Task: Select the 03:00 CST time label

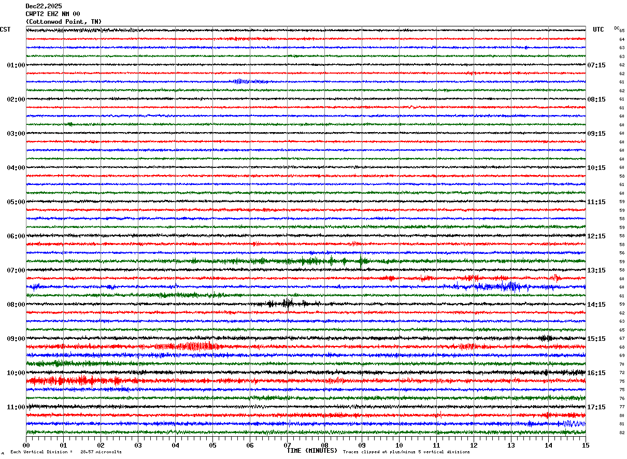Action: tap(16, 134)
